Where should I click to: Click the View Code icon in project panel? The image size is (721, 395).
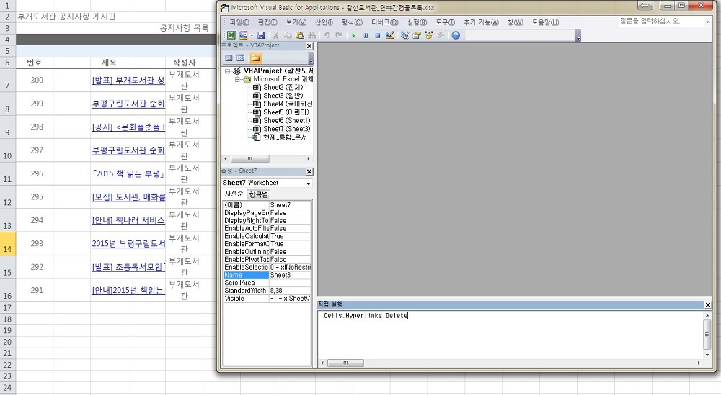coord(229,58)
